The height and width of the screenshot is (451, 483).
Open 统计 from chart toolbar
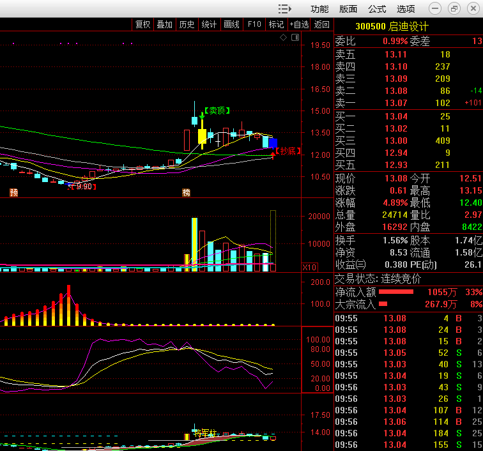(209, 24)
